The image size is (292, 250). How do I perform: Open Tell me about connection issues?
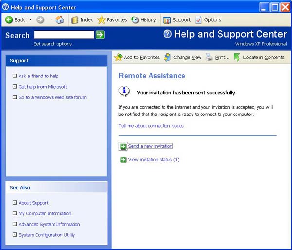click(151, 126)
